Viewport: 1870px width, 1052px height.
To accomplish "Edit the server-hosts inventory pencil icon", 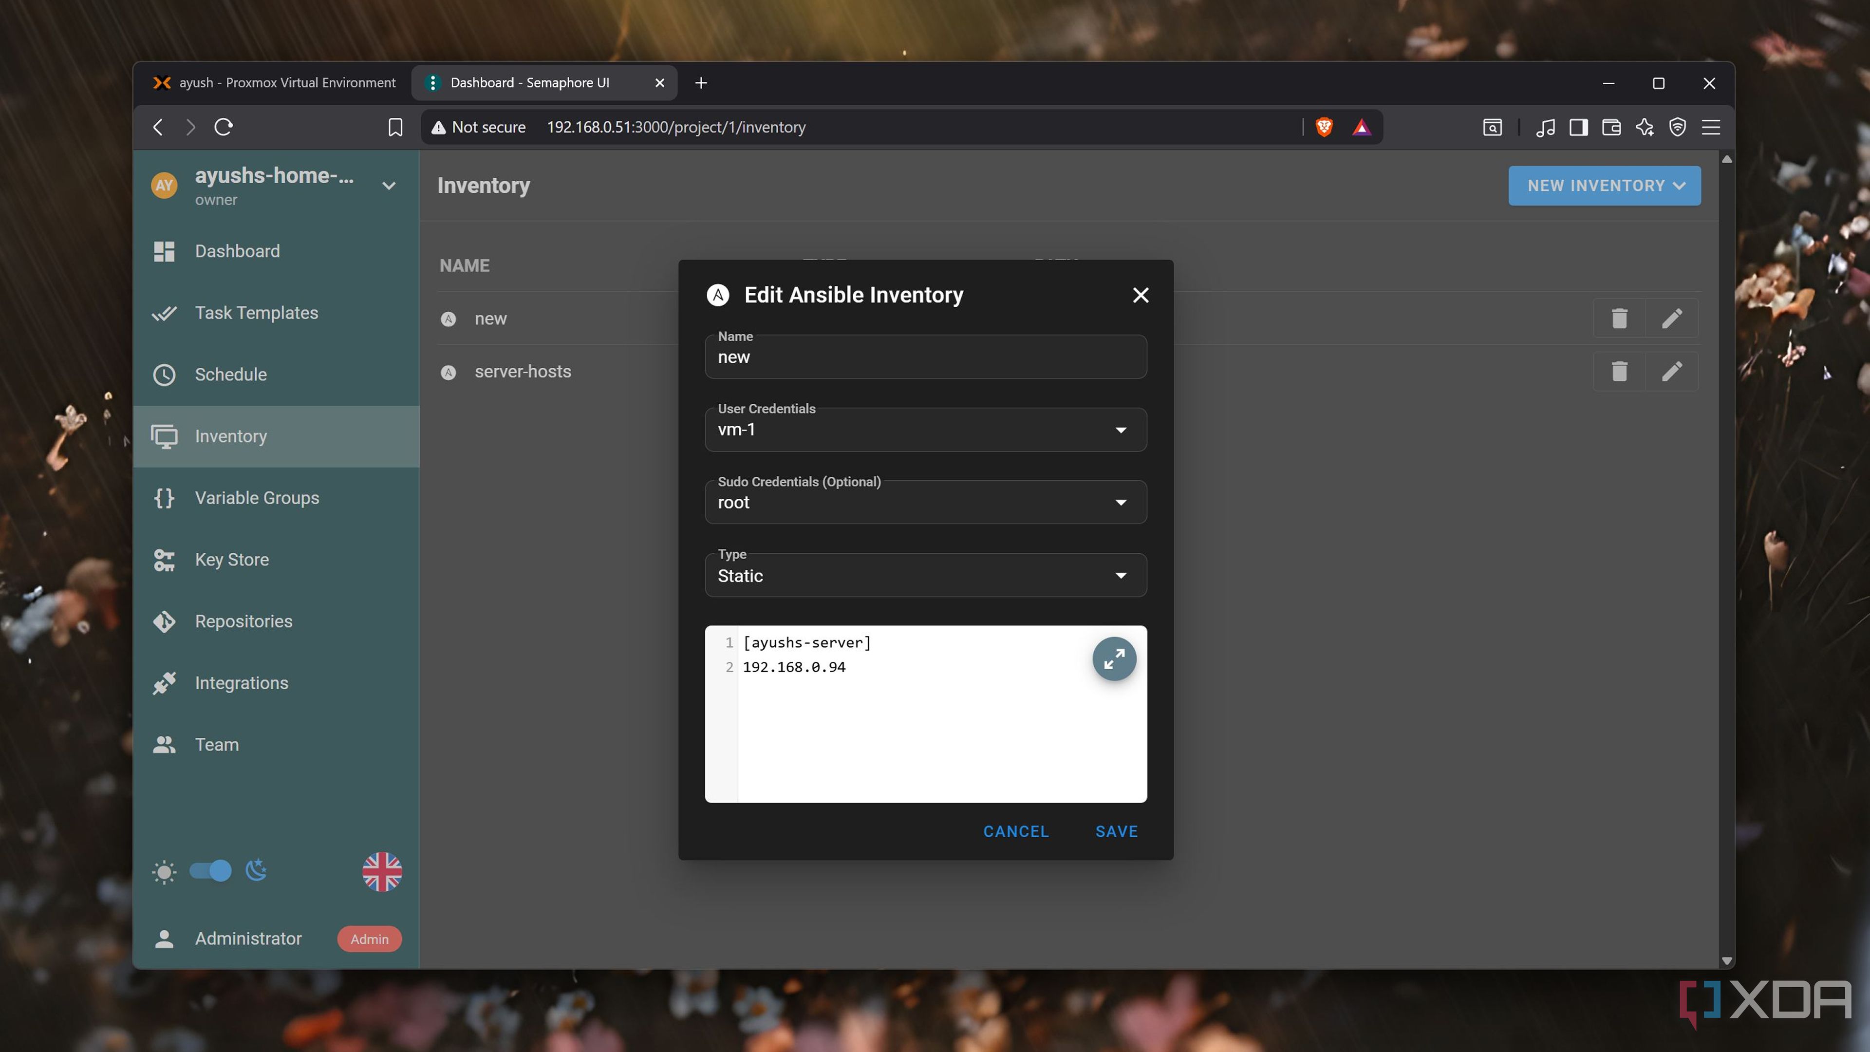I will point(1672,372).
